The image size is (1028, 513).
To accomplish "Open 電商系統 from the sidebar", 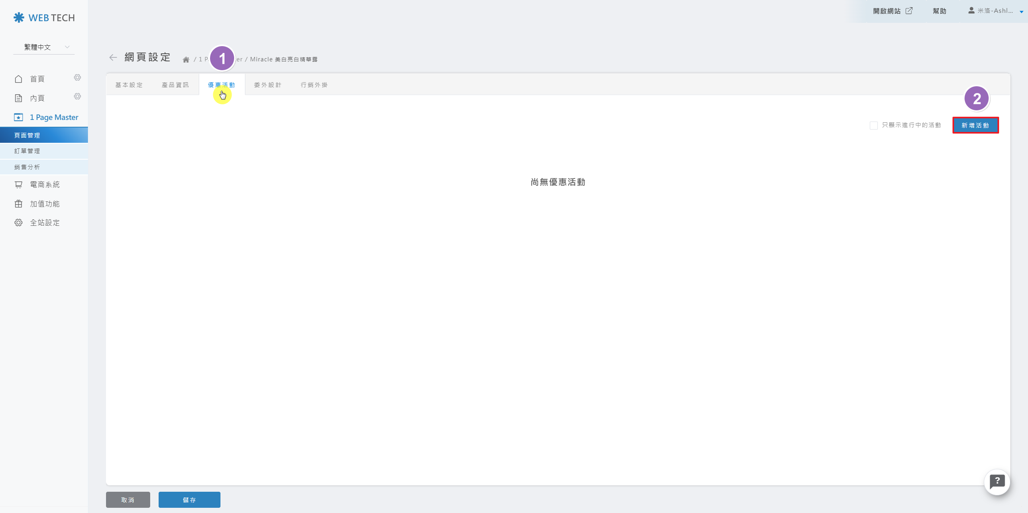I will 45,185.
